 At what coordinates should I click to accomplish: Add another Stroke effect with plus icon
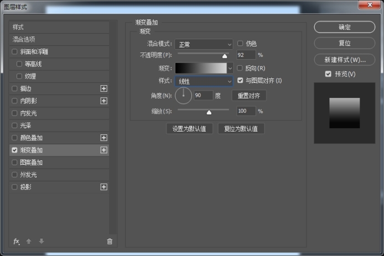pos(104,88)
